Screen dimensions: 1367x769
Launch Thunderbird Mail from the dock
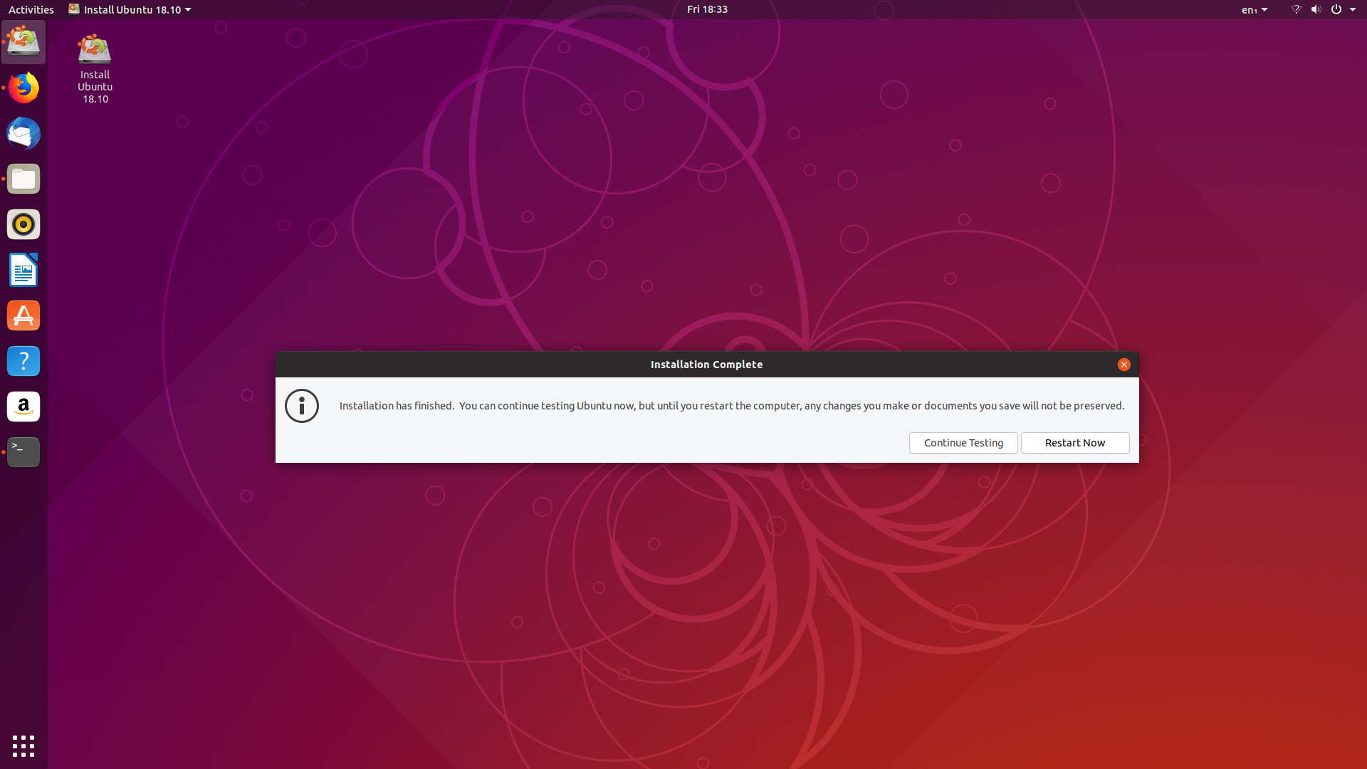coord(23,133)
